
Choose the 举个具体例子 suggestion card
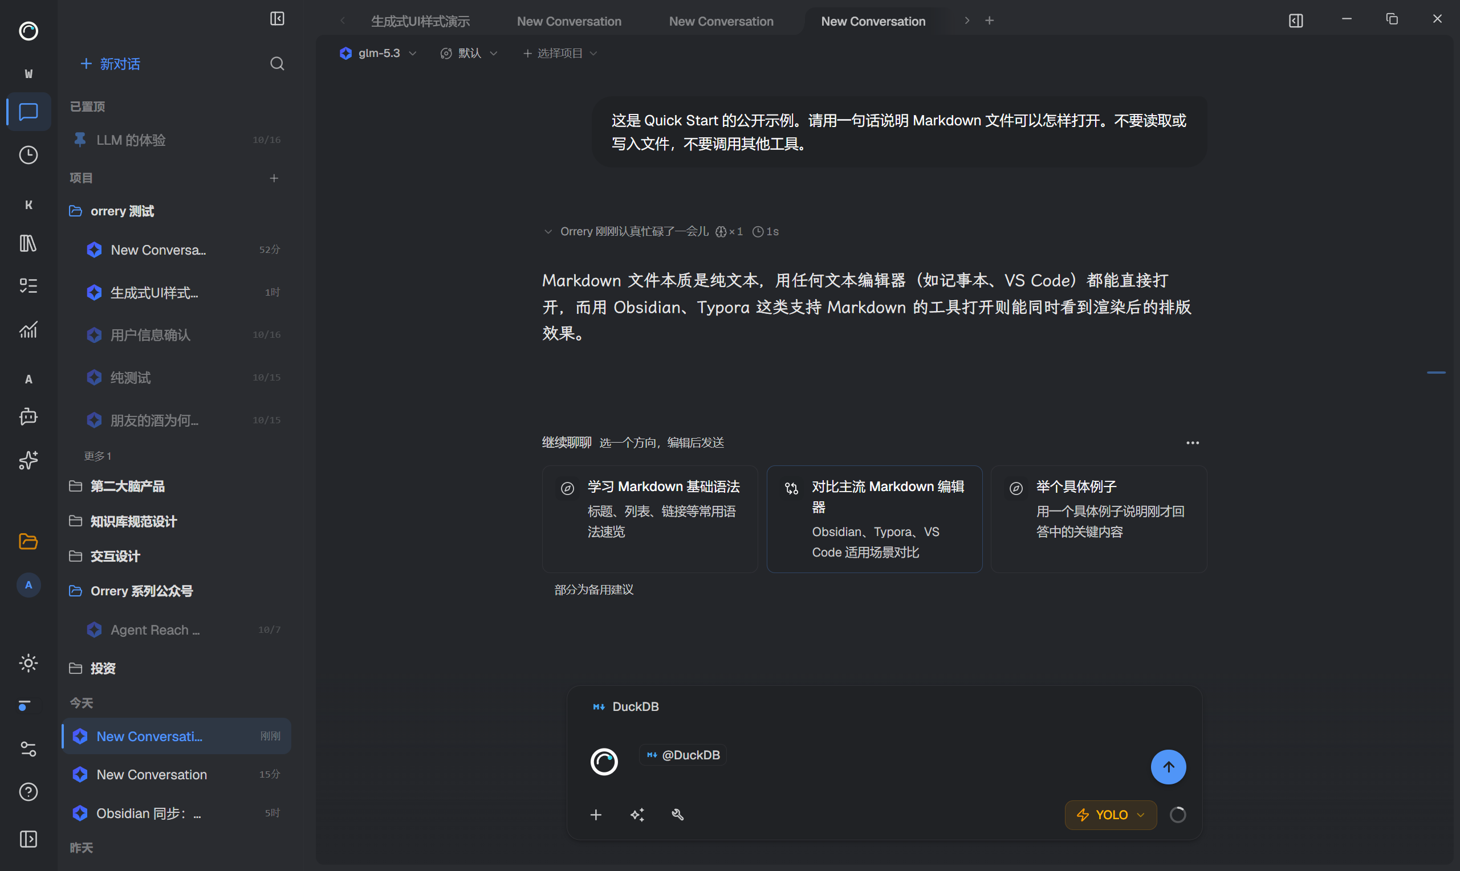1099,519
